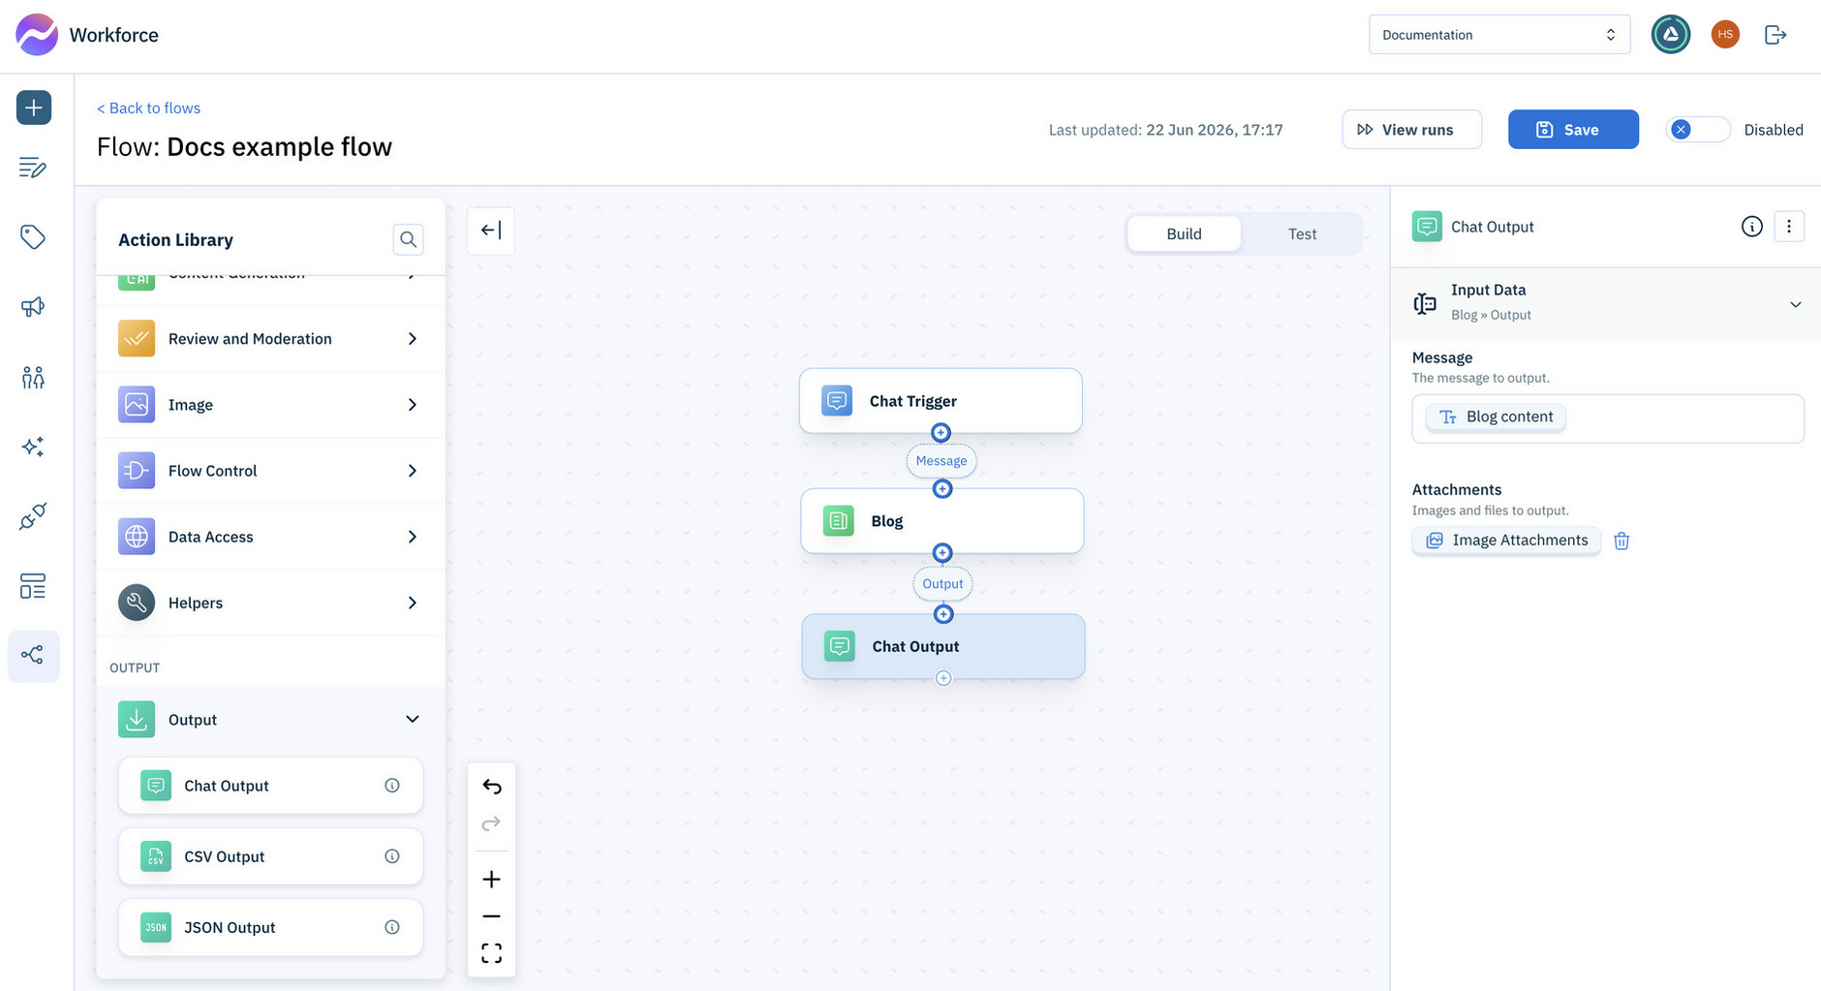Click inside the Message input field

pos(1608,418)
